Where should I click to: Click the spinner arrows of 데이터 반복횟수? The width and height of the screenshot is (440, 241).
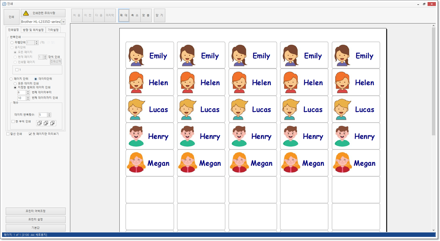pyautogui.click(x=49, y=115)
